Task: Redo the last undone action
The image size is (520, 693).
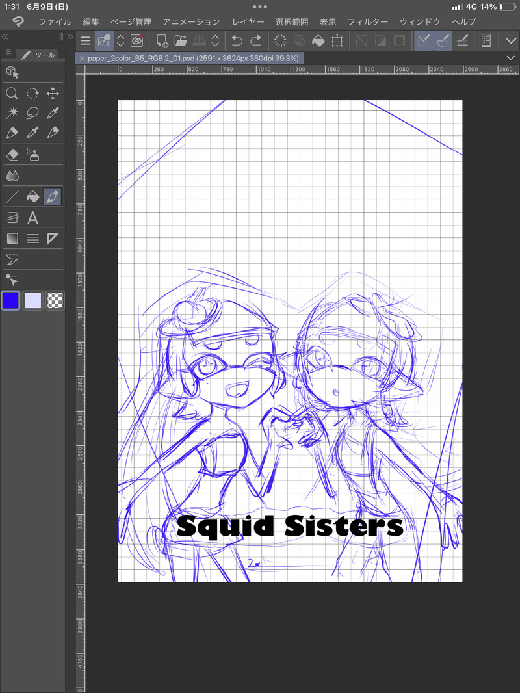Action: coord(256,41)
